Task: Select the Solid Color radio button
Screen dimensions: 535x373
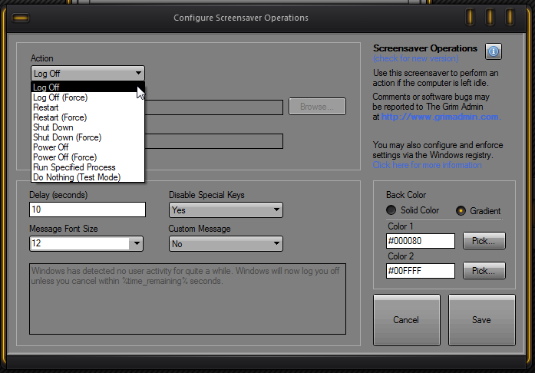Action: point(391,210)
